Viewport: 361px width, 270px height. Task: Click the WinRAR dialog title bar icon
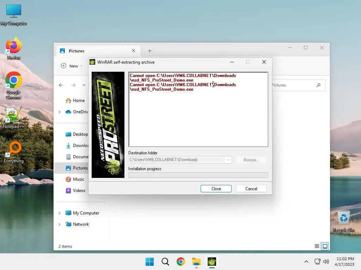(92, 62)
